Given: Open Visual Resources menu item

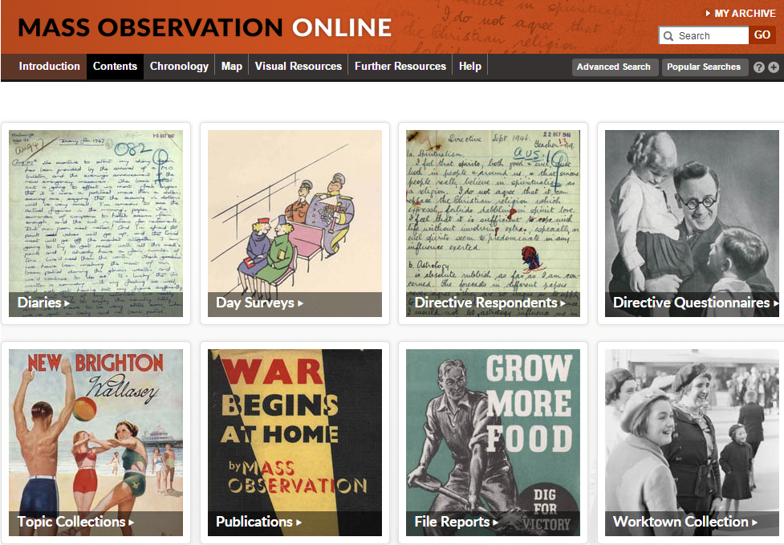Looking at the screenshot, I should click(298, 66).
